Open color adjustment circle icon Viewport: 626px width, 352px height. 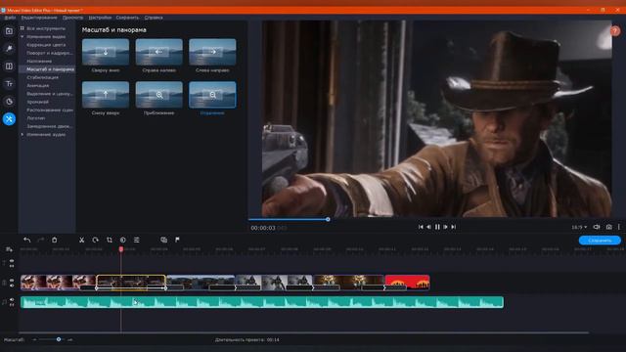point(122,240)
